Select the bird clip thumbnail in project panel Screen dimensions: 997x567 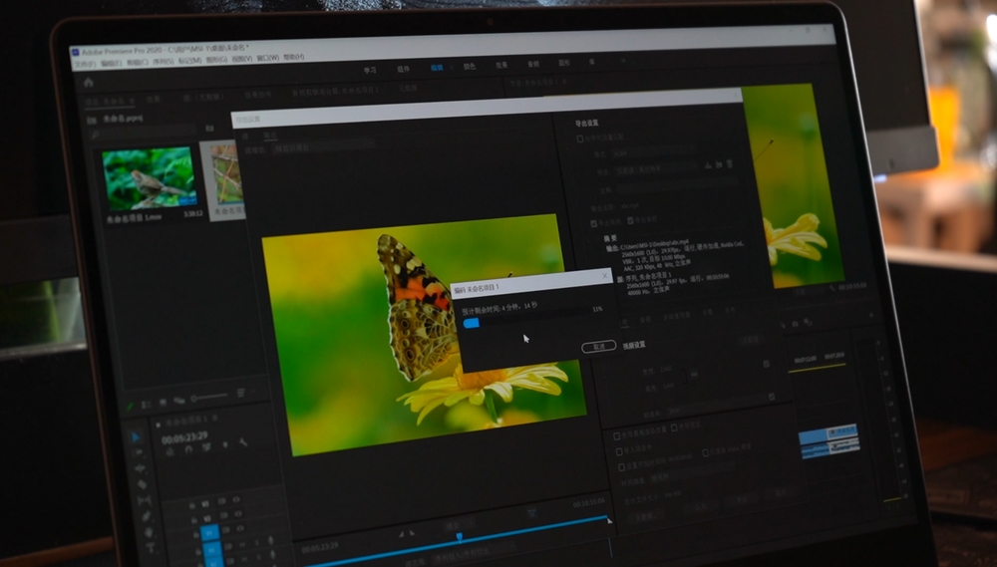[x=149, y=178]
